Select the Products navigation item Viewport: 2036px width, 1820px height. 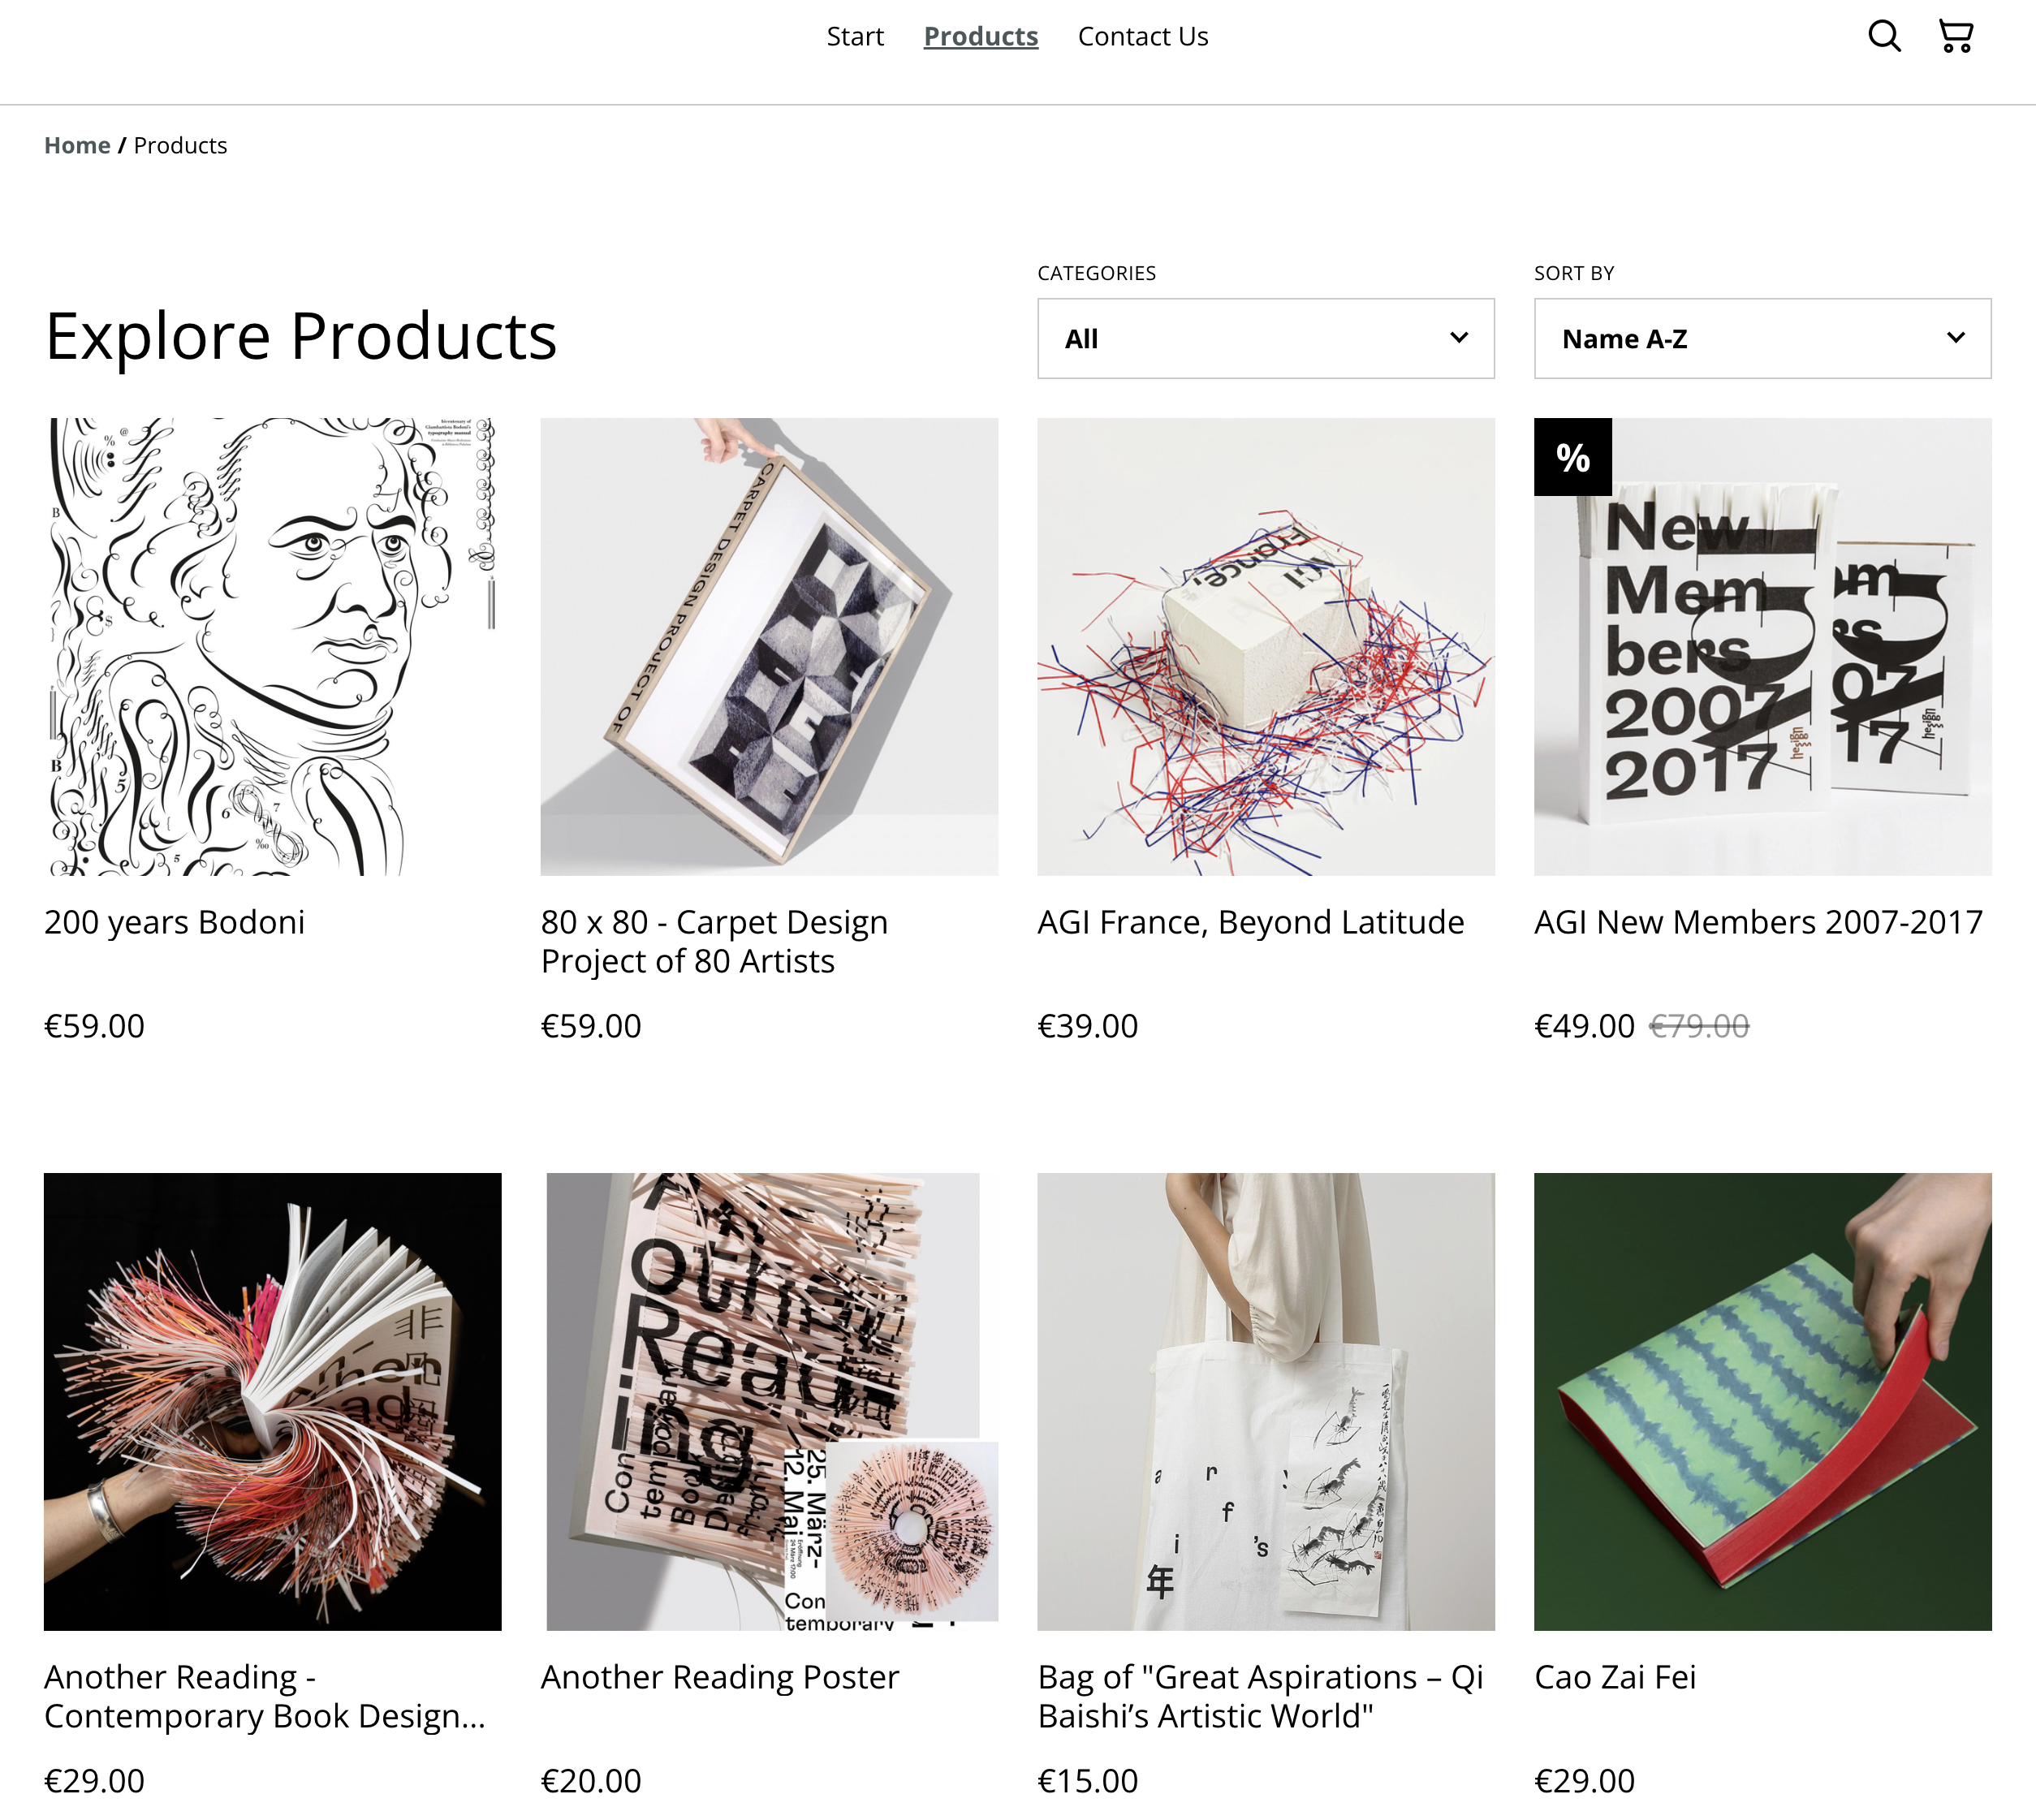pos(980,37)
